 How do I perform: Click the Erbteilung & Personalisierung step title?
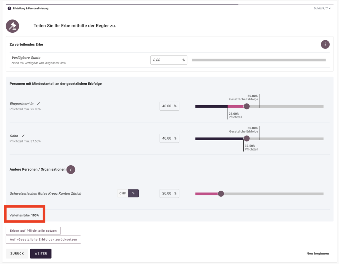[30, 8]
